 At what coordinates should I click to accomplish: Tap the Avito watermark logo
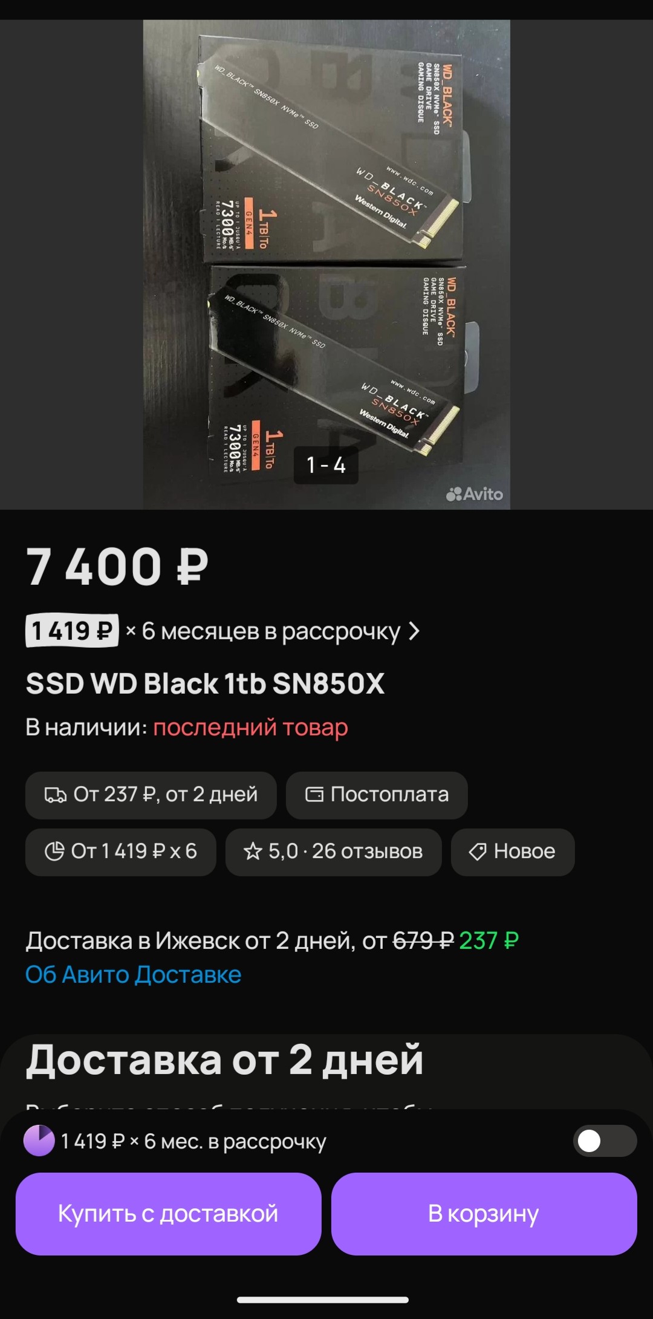tap(475, 494)
